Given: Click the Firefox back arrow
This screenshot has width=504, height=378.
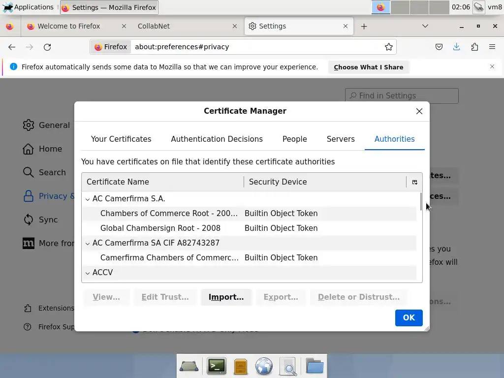Looking at the screenshot, I should (12, 47).
